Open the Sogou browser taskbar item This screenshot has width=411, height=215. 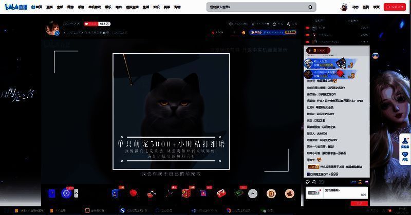click(134, 210)
